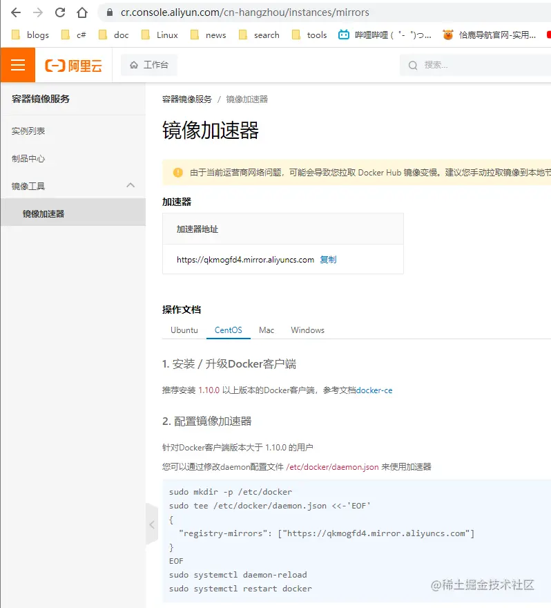The image size is (551, 608).
Task: Switch to the Windows tab
Action: pyautogui.click(x=308, y=330)
